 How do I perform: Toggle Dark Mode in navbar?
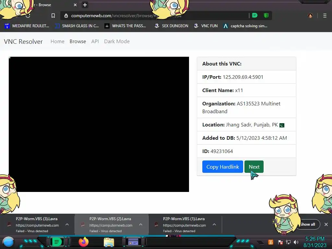click(117, 41)
